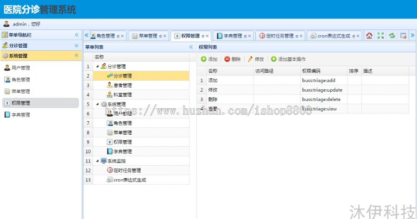Collapse 分诊管理 tree node in row 1
Viewport: 417px width, 219px height.
click(97, 67)
